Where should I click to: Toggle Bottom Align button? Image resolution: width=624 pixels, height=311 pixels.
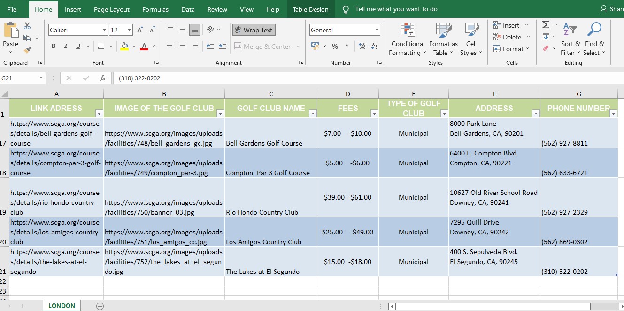[x=194, y=30]
